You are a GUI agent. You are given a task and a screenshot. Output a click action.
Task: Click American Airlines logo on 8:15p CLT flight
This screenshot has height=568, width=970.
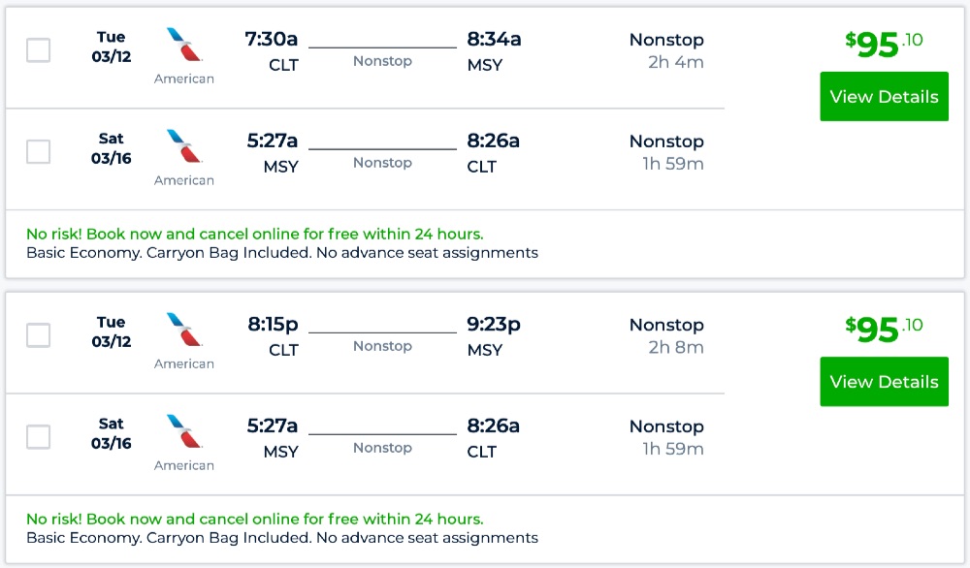pos(183,331)
